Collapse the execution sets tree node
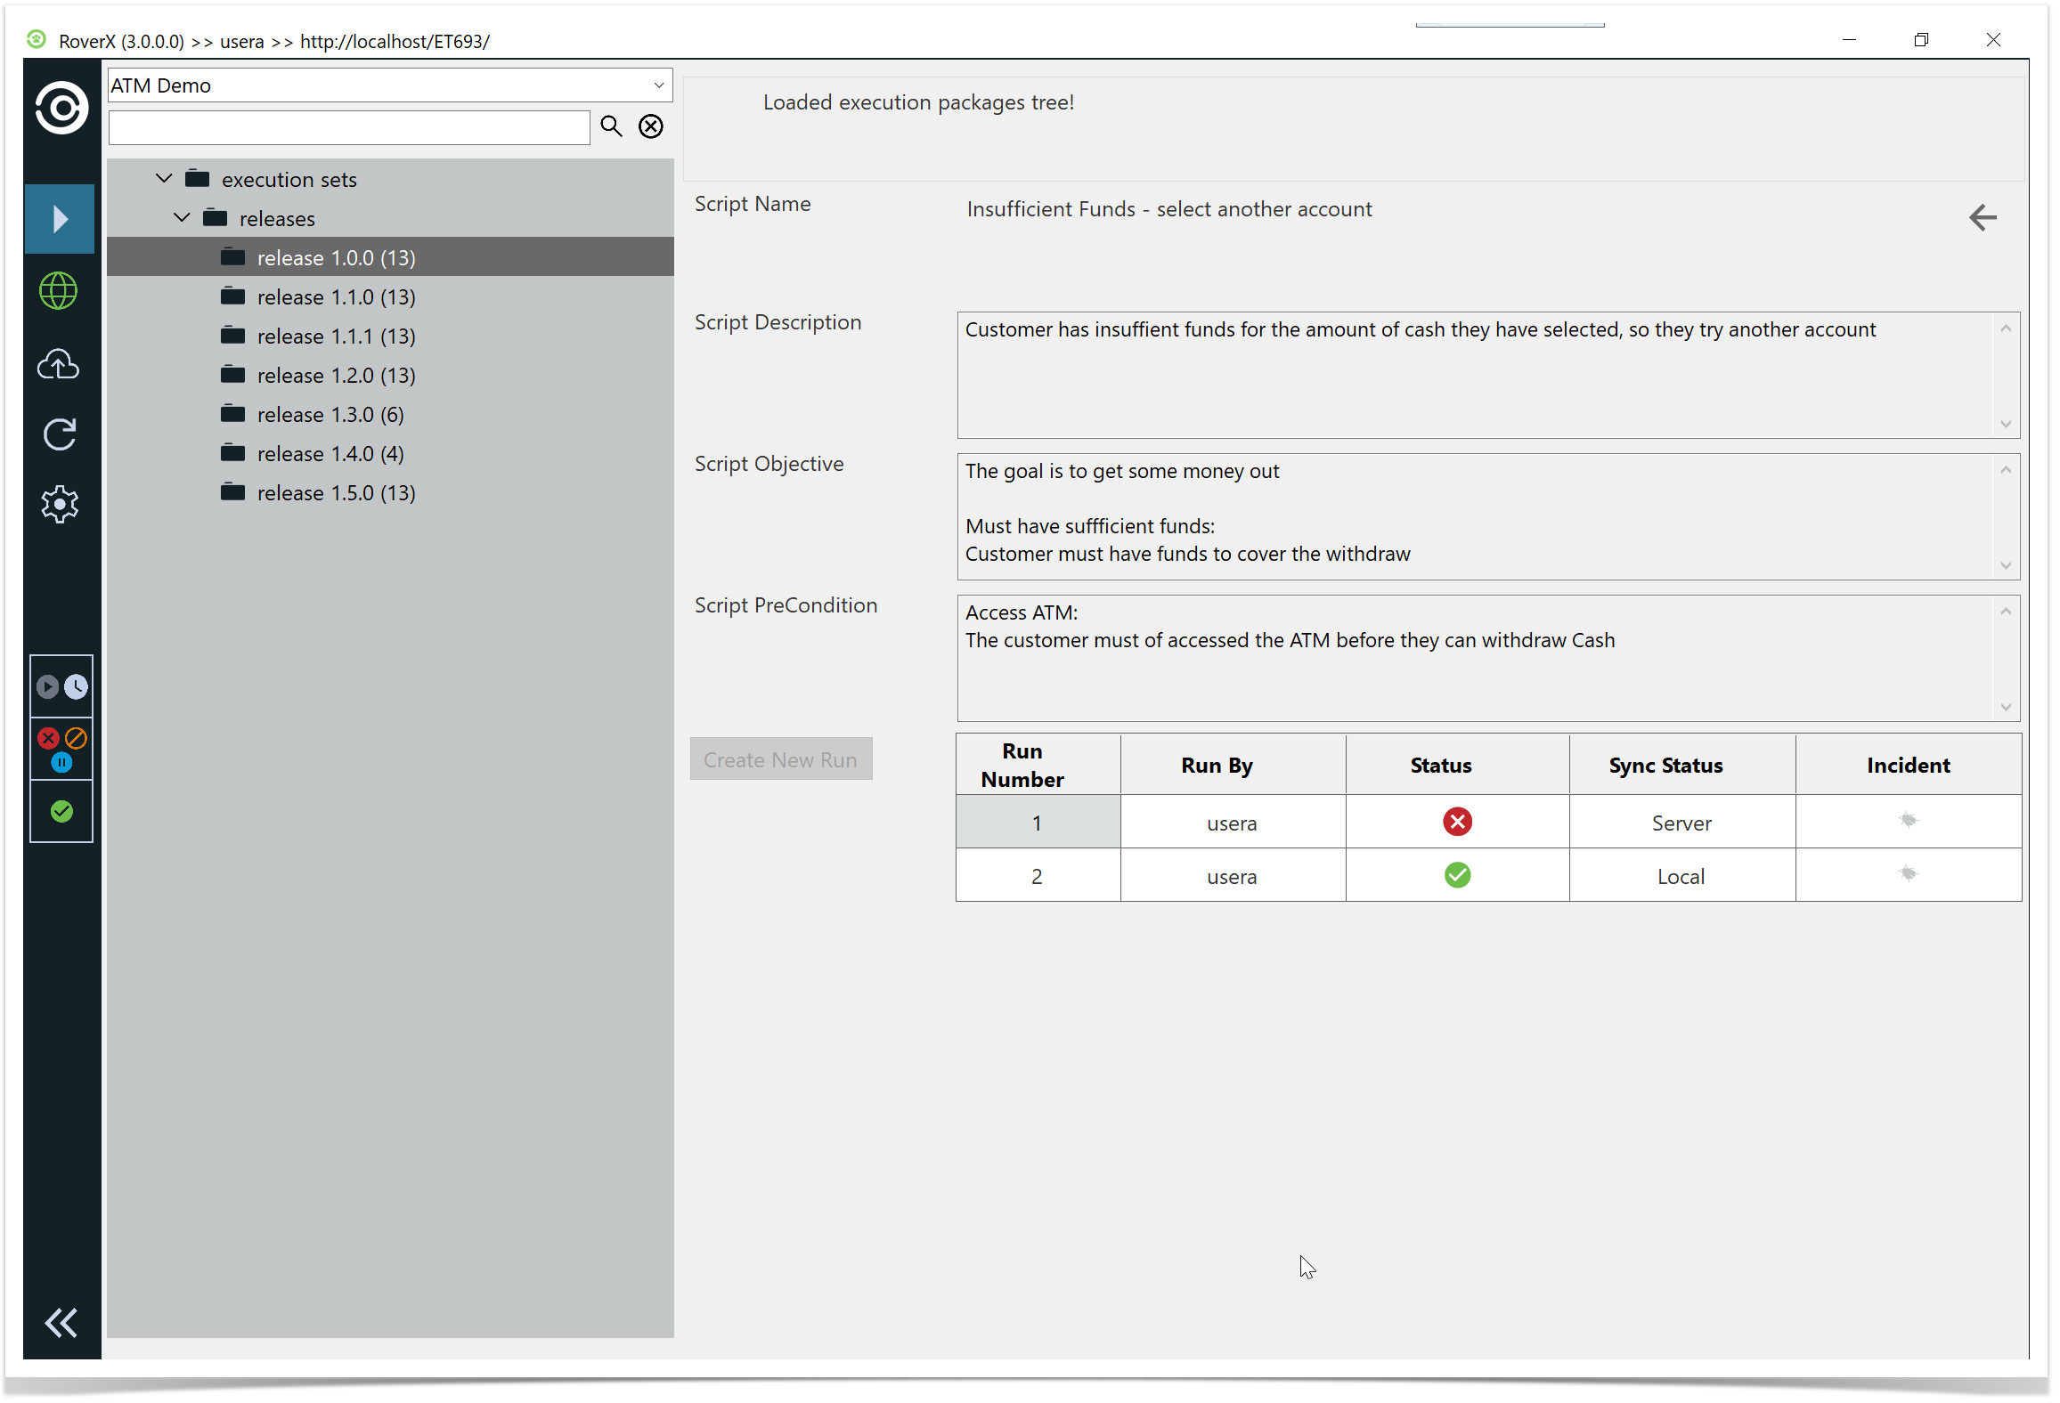 point(164,179)
